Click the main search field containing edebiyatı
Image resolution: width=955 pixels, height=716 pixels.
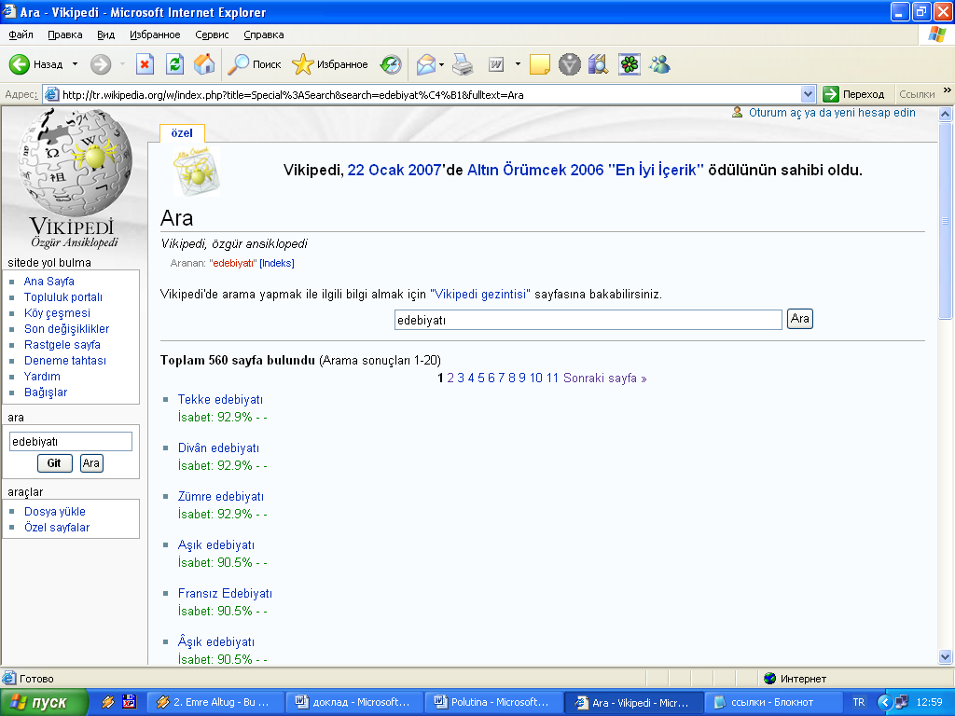588,320
